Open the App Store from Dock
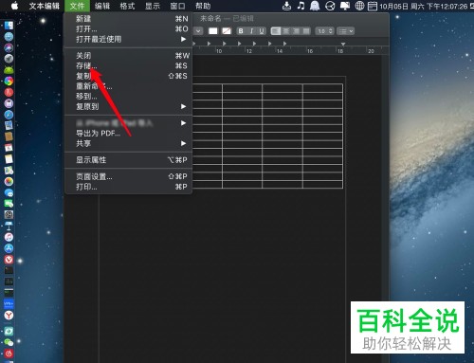This screenshot has width=474, height=363. [x=9, y=248]
